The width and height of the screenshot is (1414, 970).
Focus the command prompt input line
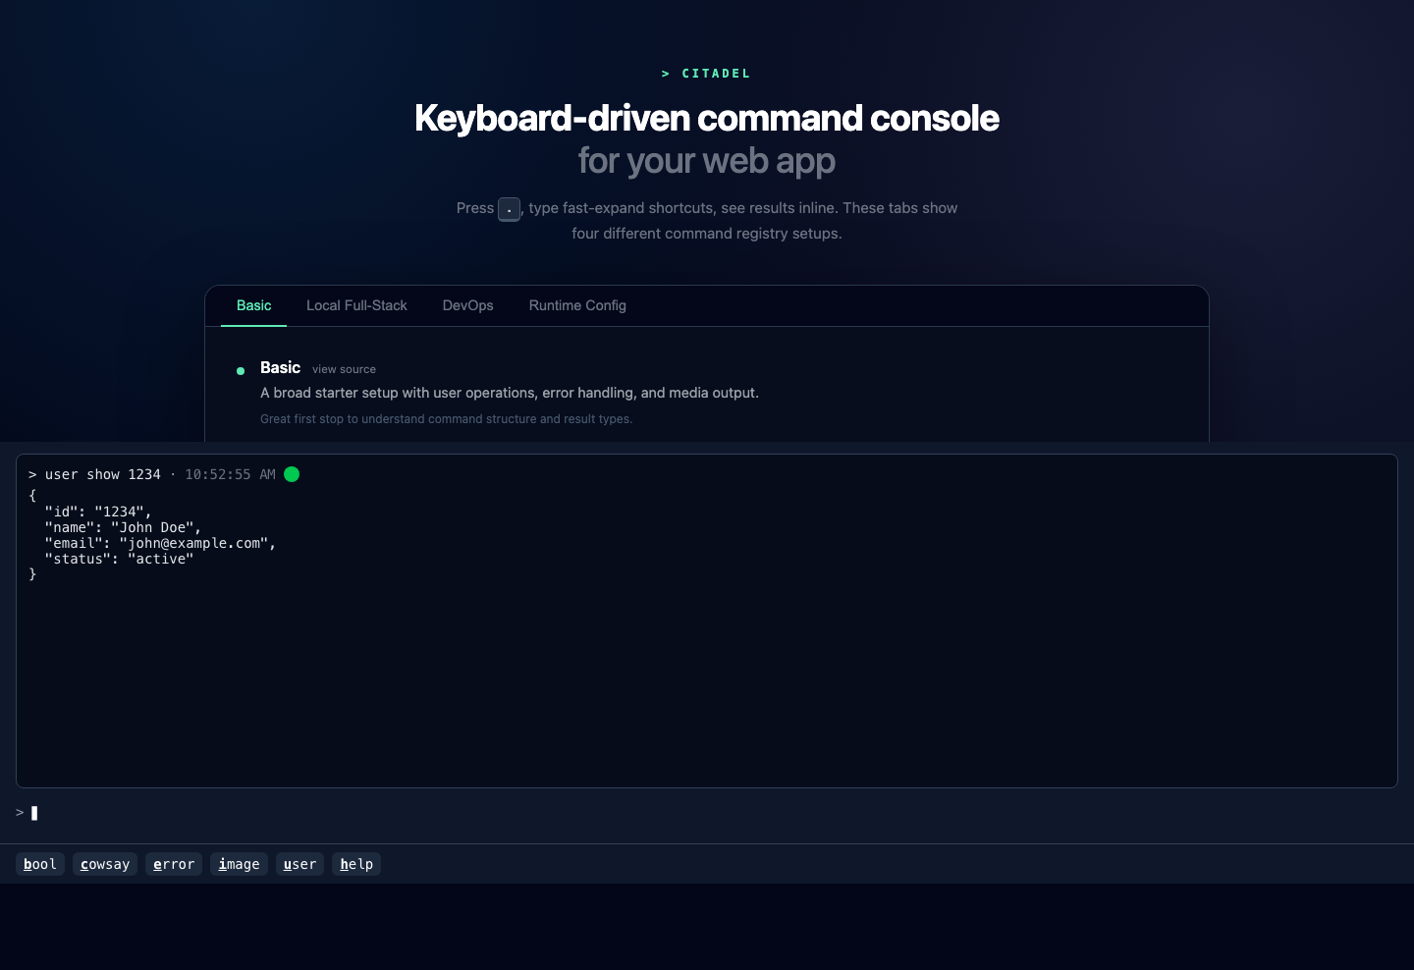pos(707,813)
